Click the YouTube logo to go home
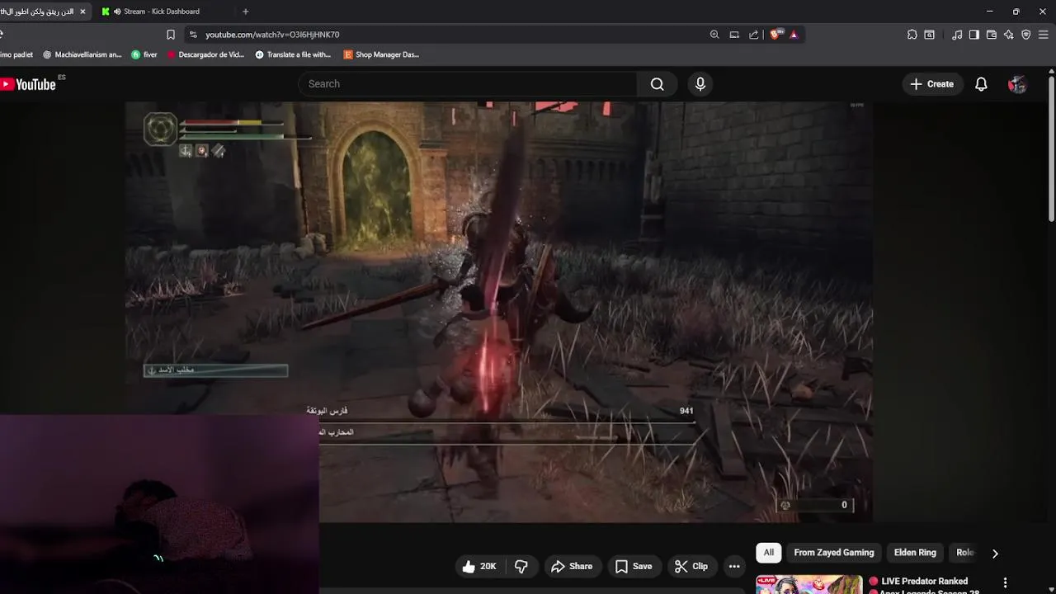 pyautogui.click(x=28, y=84)
